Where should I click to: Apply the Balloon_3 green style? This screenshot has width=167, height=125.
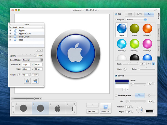[134, 45]
